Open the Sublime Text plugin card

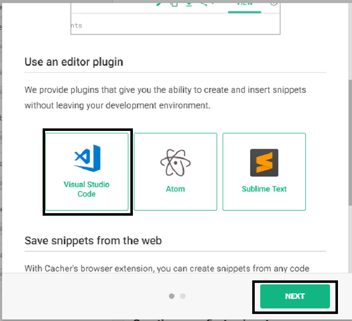(x=264, y=172)
